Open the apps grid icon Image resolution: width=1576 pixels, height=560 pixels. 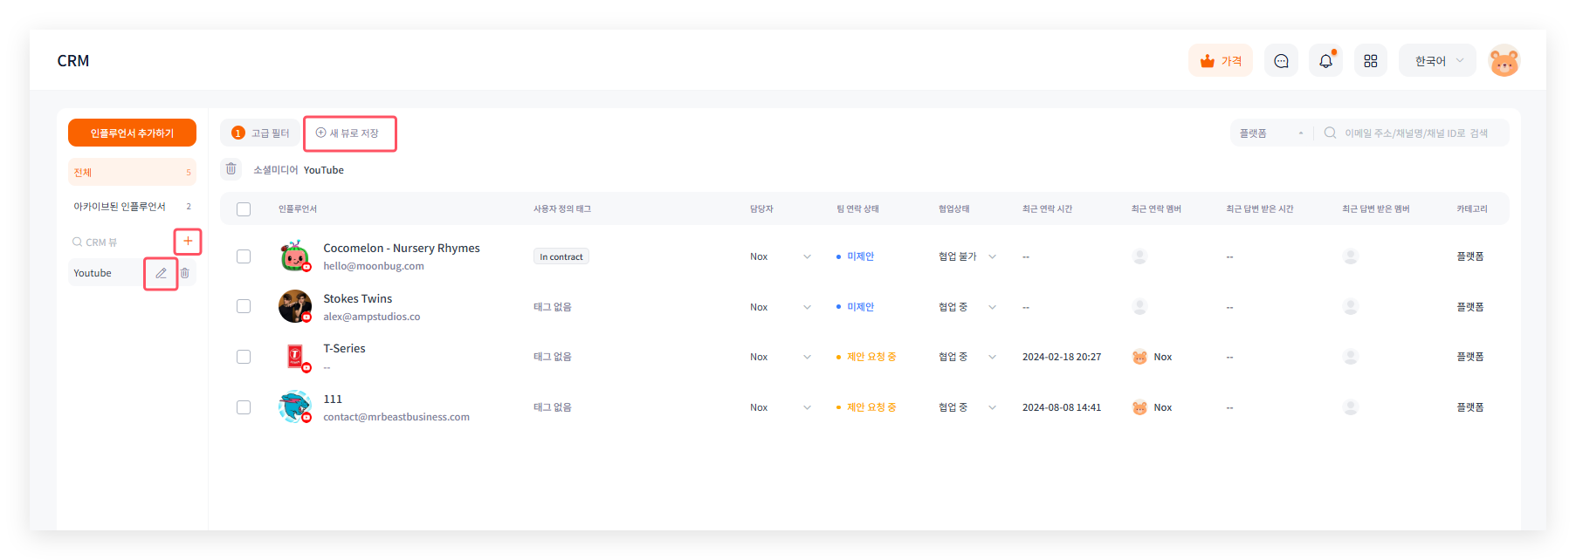tap(1370, 61)
